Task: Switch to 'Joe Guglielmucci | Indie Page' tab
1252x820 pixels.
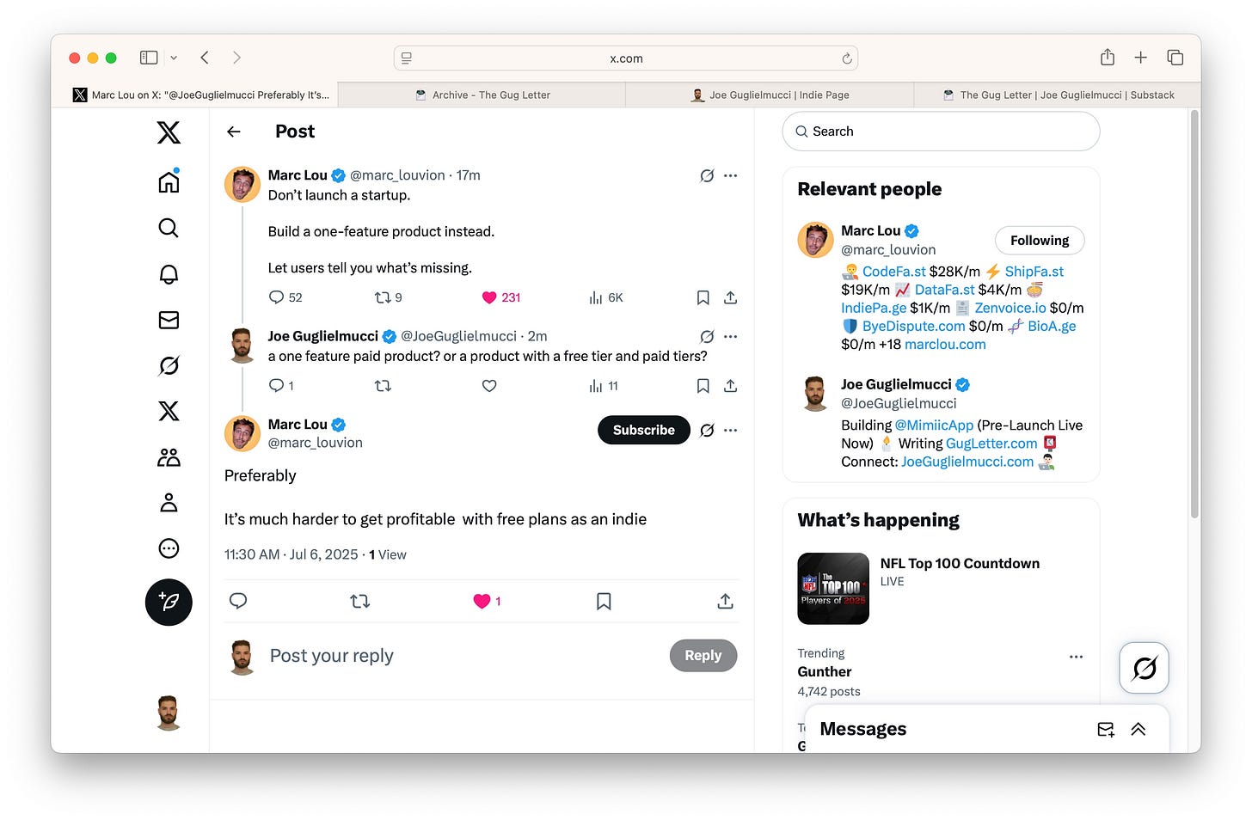Action: [770, 95]
